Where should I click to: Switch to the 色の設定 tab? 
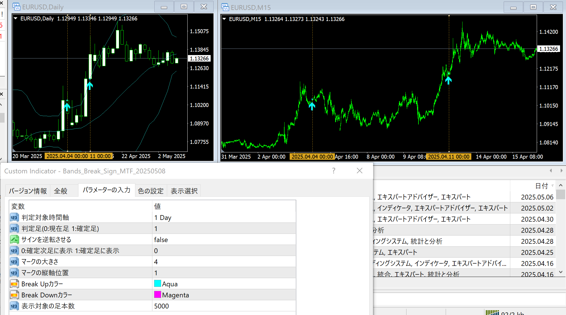(x=151, y=191)
